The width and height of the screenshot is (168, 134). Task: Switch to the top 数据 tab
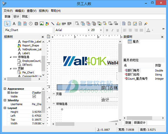coord(8,17)
